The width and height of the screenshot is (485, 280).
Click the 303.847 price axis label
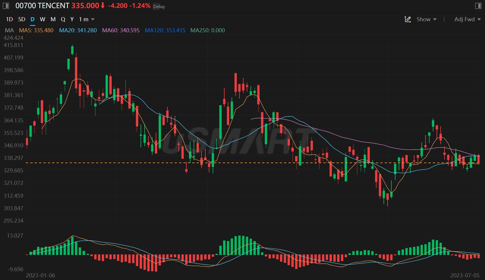tap(13, 208)
